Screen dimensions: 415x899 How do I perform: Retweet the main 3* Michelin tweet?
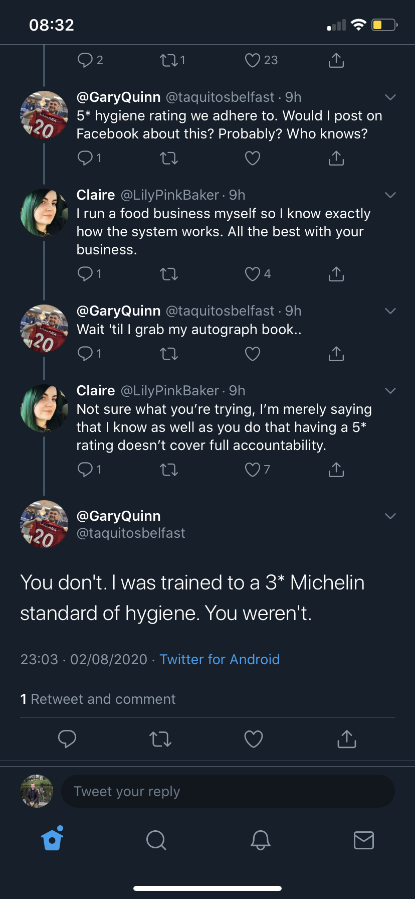coord(160,739)
